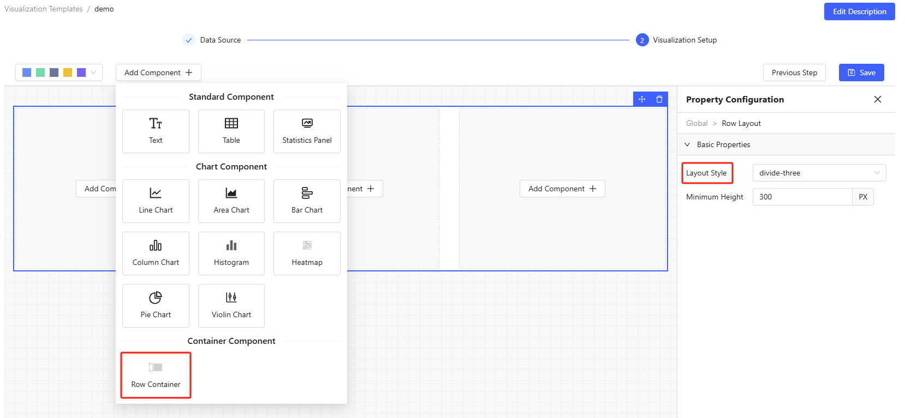Close the Property Configuration panel
The image size is (905, 418).
pyautogui.click(x=877, y=99)
